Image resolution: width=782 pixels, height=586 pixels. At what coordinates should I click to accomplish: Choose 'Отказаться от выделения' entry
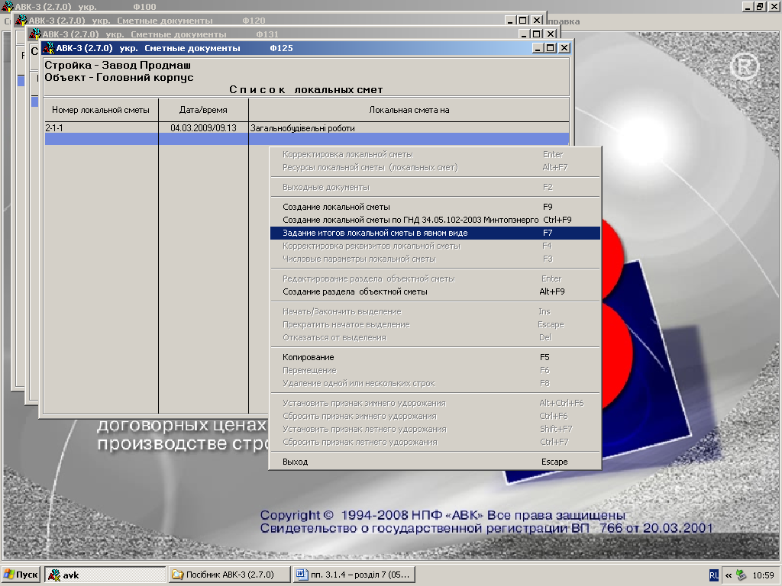(435, 337)
